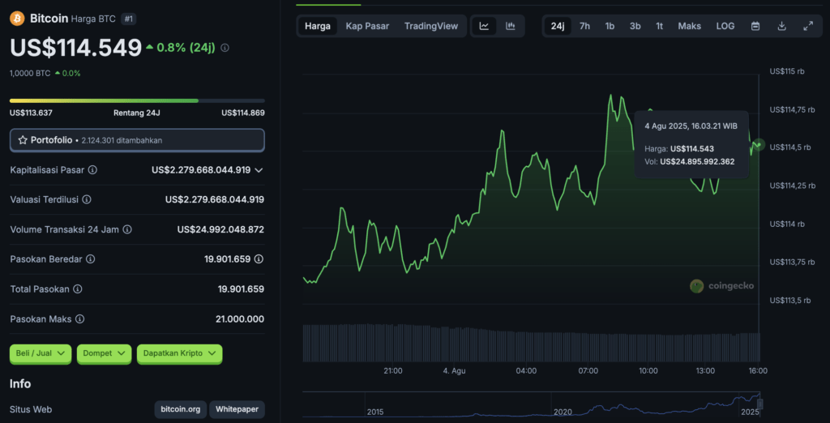This screenshot has height=423, width=830.
Task: Select the Harga chart tab
Action: 318,26
